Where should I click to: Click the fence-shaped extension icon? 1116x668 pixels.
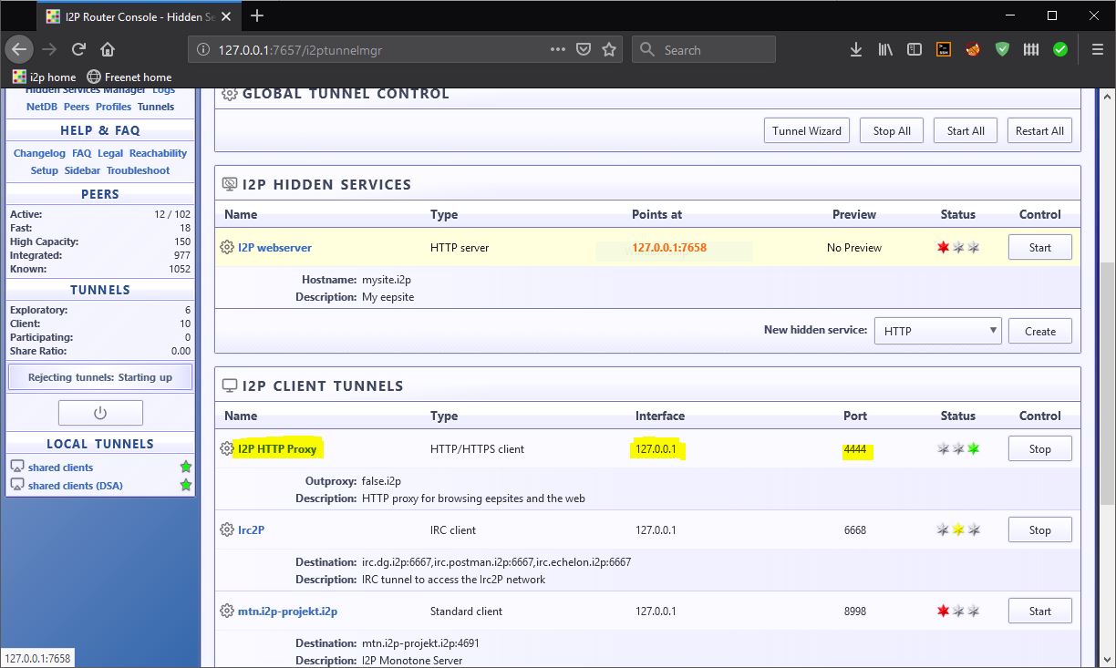pyautogui.click(x=1031, y=49)
